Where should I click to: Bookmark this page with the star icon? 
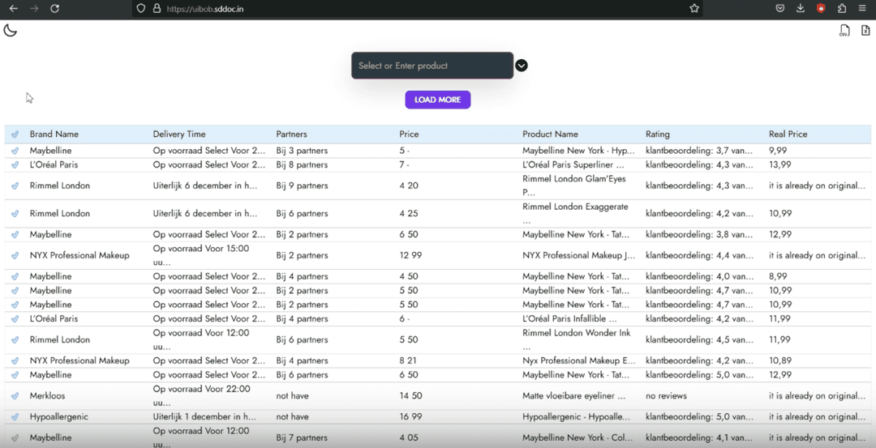(693, 8)
